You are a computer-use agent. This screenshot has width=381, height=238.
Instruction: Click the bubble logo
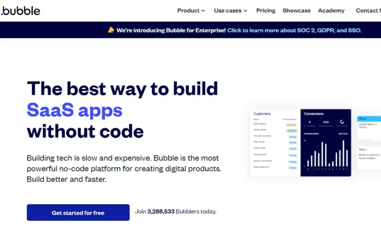20,11
